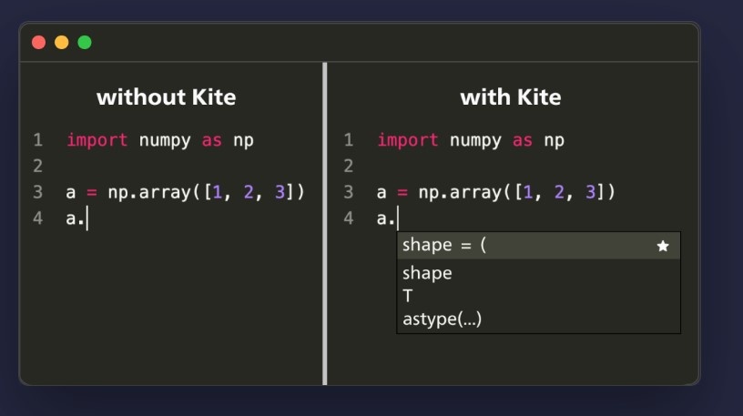The width and height of the screenshot is (743, 416).
Task: Click 'as' keyword in without Kite pane
Action: [212, 141]
